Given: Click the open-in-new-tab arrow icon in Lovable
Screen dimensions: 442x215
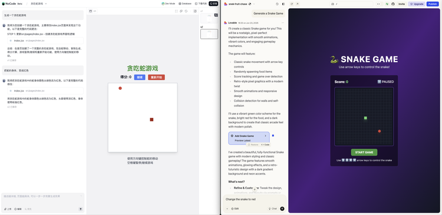Looking at the screenshot, I should [x=297, y=4].
